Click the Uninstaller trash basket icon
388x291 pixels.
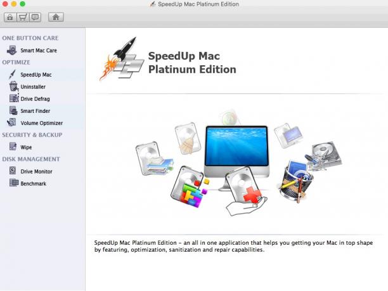tap(13, 87)
